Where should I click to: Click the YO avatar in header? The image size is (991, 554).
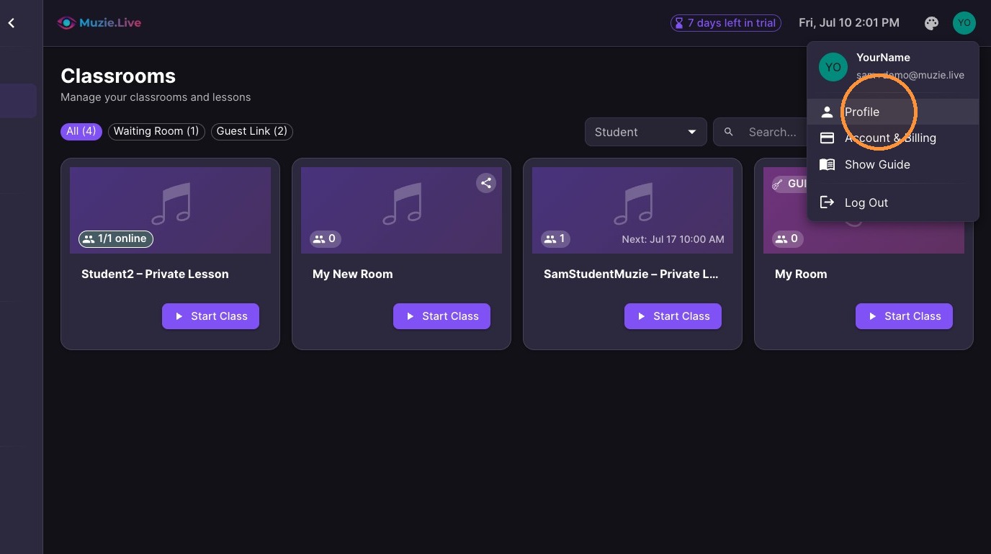coord(964,23)
